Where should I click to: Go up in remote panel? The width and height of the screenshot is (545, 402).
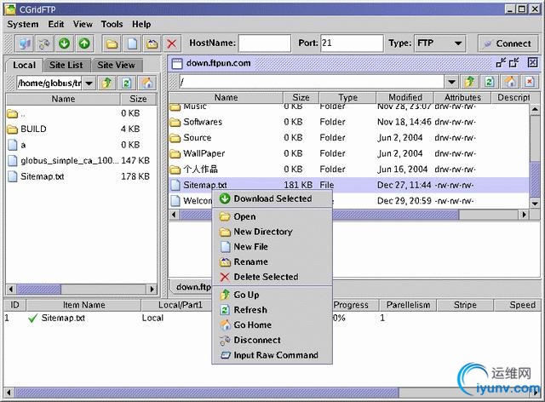pyautogui.click(x=469, y=82)
